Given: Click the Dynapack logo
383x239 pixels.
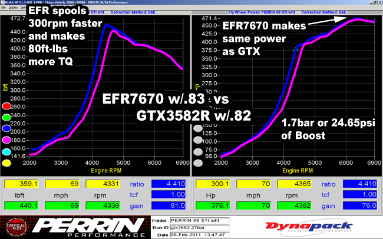Looking at the screenshot, I should [x=309, y=227].
